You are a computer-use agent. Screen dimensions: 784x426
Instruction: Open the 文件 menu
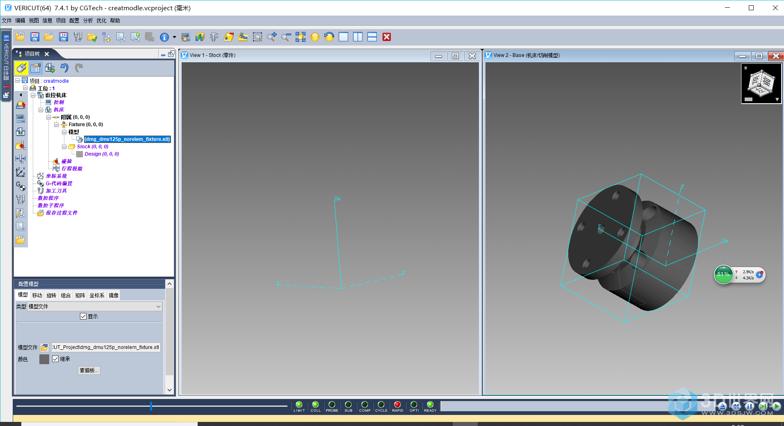(7, 20)
